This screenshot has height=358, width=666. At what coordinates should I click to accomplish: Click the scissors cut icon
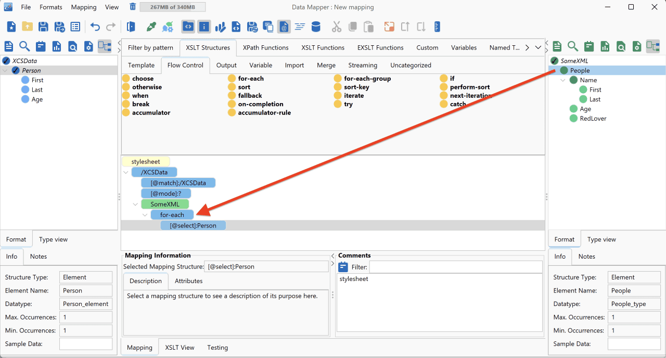[x=337, y=27]
